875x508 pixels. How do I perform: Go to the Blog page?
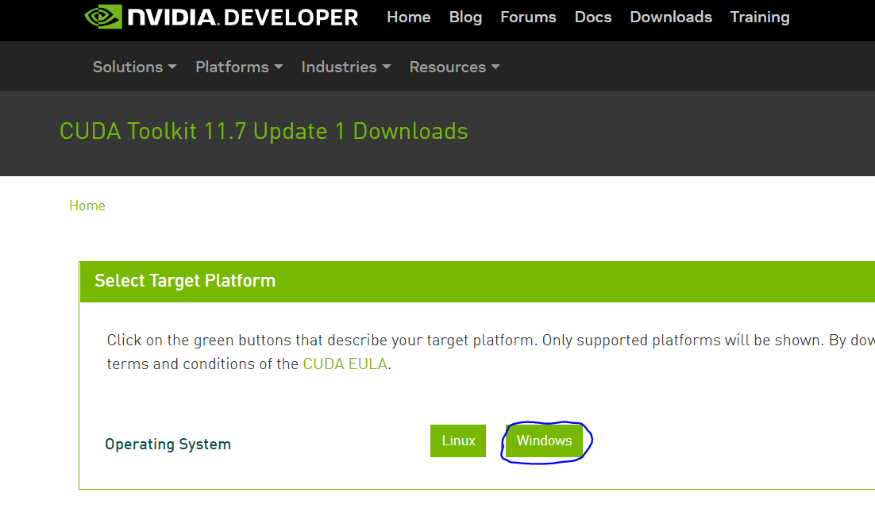click(465, 17)
